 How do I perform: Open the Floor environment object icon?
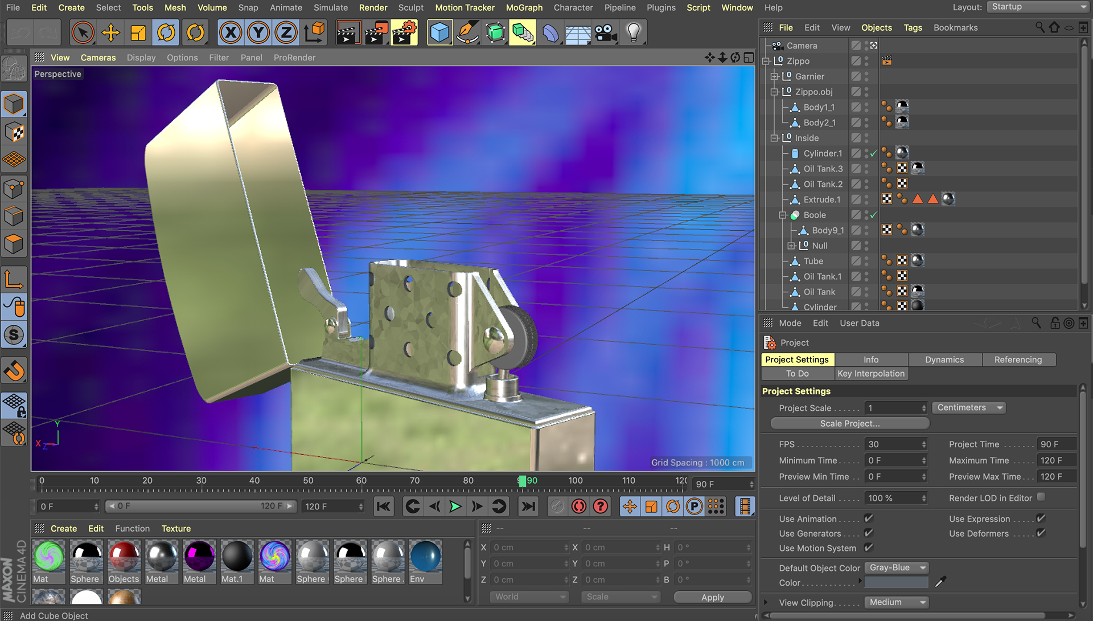[x=578, y=33]
